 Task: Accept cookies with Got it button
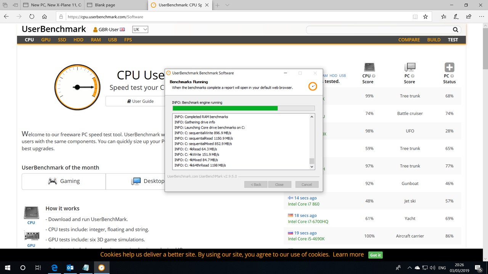click(375, 255)
